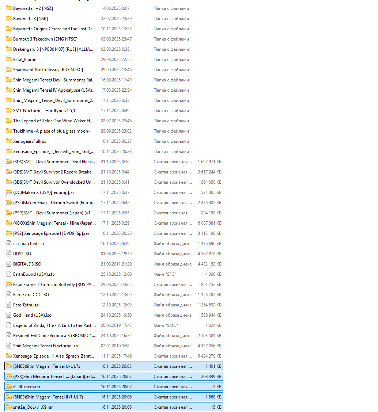Click the Shadow of the Colossus folder icon

tap(9, 70)
